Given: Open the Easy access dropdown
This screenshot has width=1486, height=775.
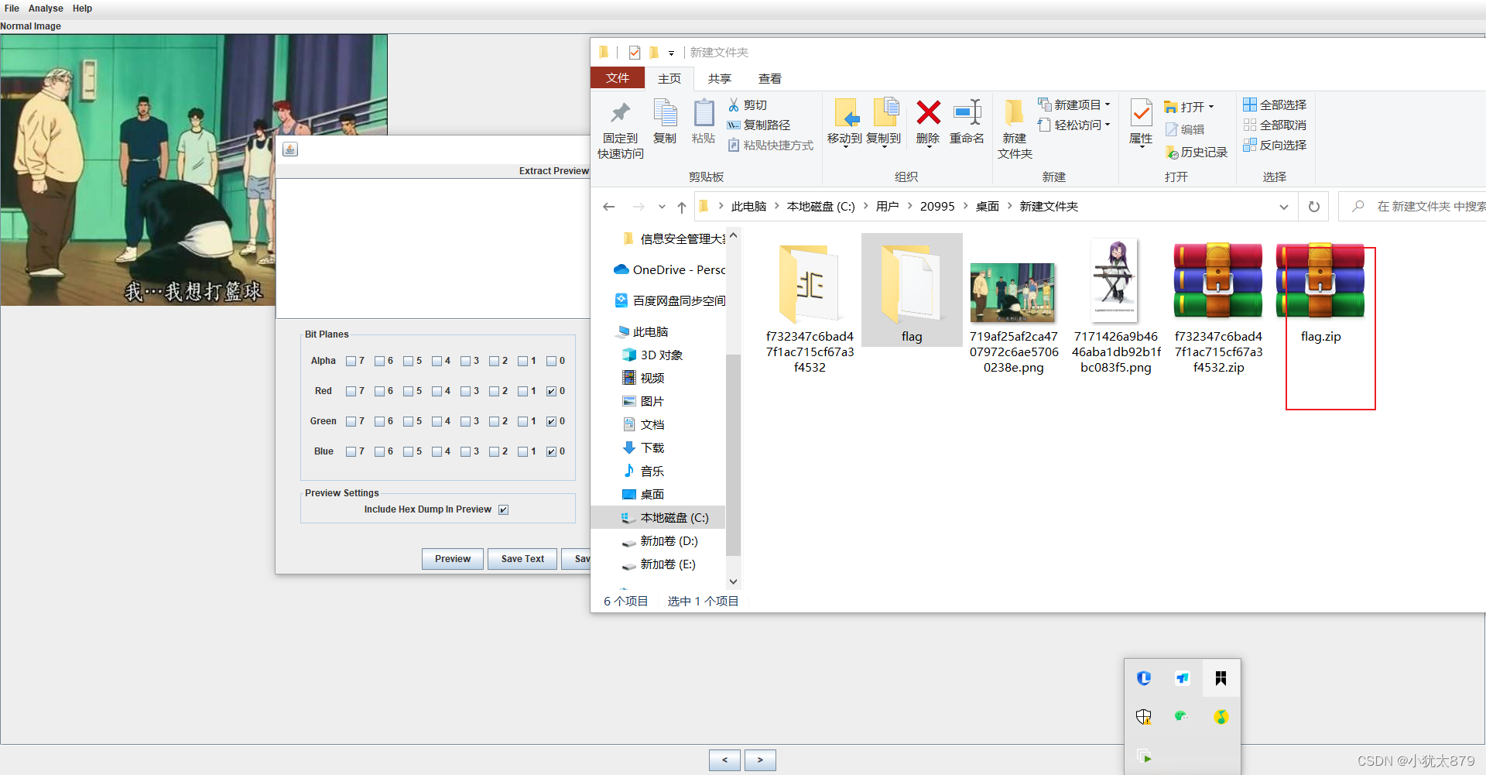Looking at the screenshot, I should coord(1074,125).
